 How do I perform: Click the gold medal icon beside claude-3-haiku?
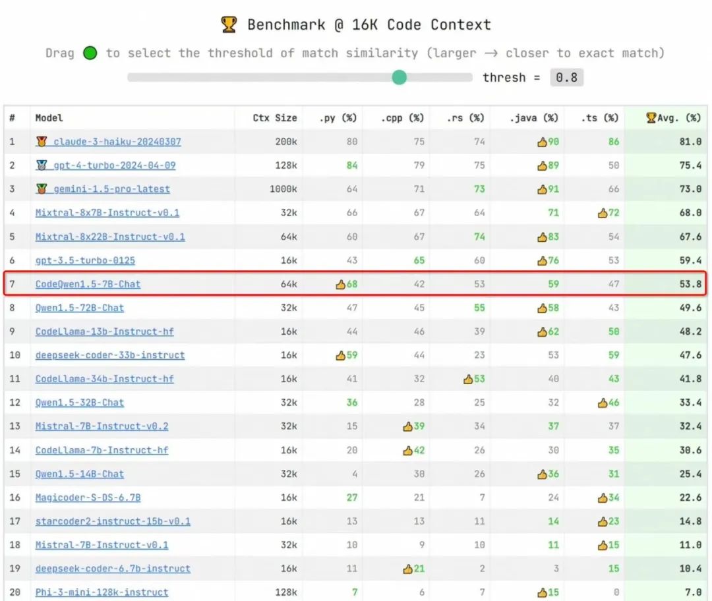tap(42, 142)
